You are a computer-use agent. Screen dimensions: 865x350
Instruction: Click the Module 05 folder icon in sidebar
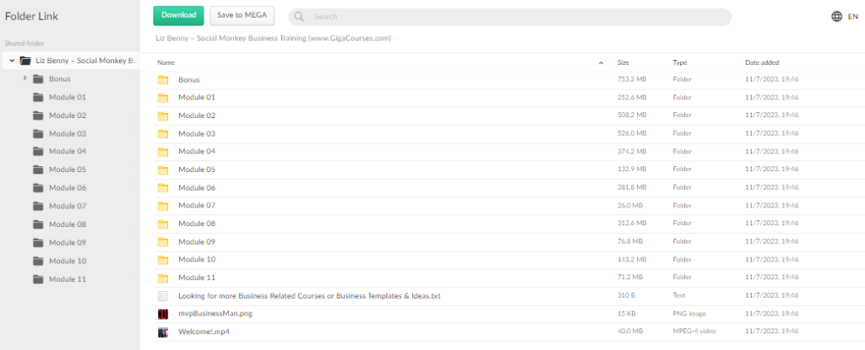(x=38, y=170)
